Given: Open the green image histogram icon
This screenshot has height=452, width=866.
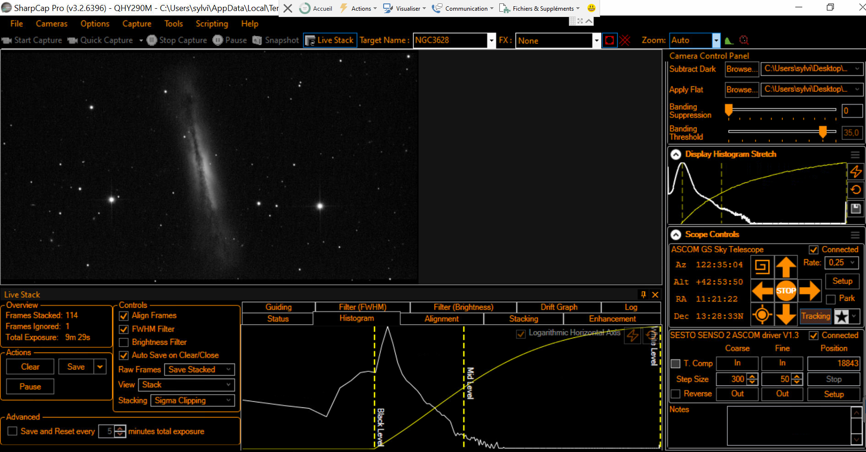Looking at the screenshot, I should coord(728,41).
